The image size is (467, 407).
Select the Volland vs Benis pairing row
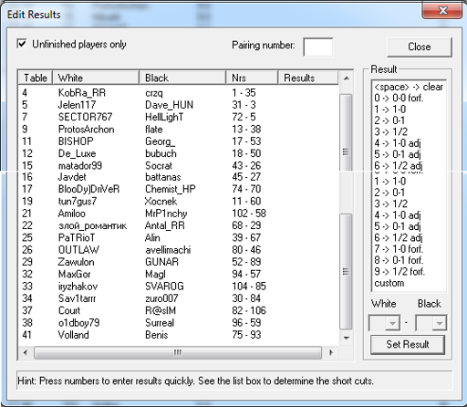pos(179,335)
